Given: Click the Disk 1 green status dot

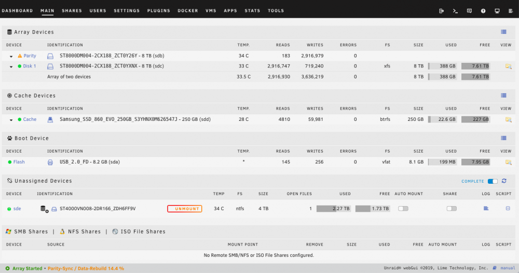Looking at the screenshot, I should point(20,66).
